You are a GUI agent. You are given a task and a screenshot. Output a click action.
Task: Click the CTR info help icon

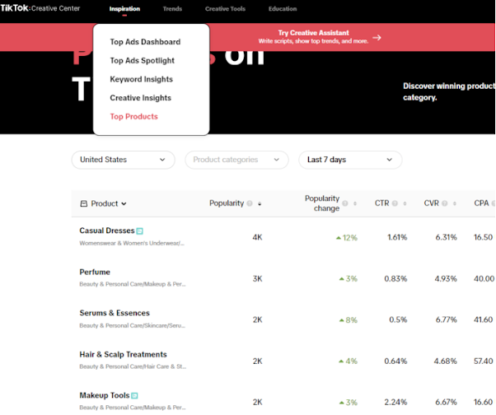coord(395,203)
